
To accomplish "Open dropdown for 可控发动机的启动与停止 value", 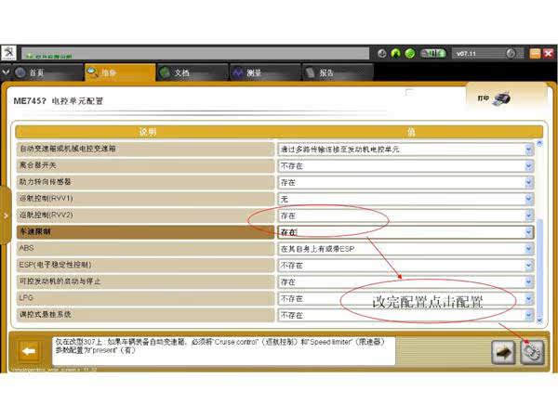I will pos(529,282).
